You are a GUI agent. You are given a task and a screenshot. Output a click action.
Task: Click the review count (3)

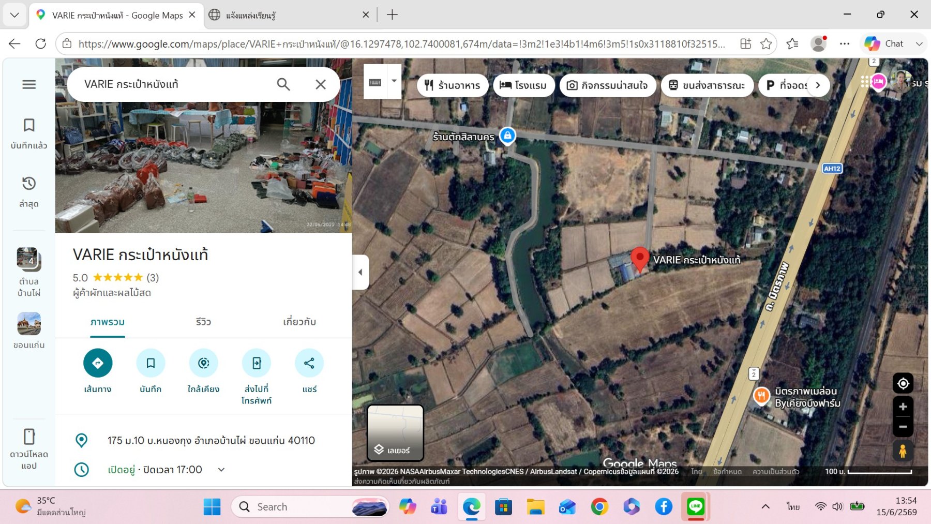tap(153, 278)
